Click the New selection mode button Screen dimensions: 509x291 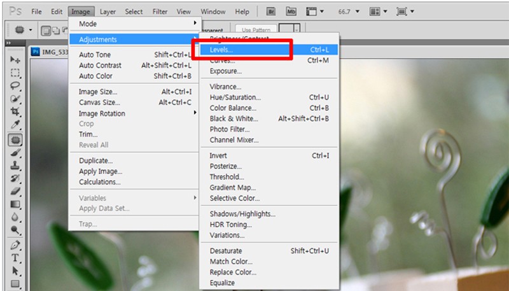point(46,31)
